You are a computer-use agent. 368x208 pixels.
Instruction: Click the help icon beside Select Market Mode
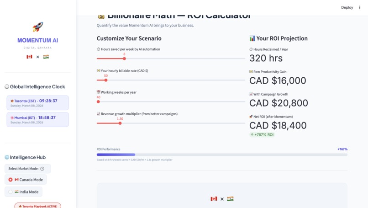pos(42,169)
